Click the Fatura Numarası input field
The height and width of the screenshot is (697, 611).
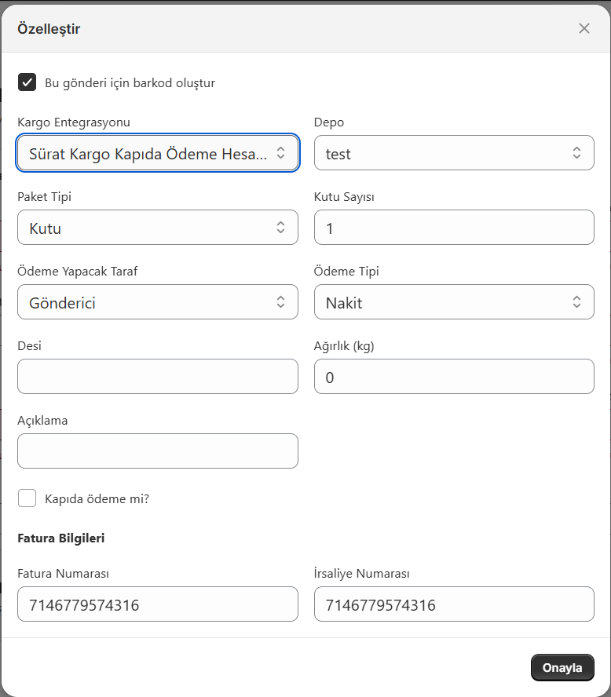[157, 604]
